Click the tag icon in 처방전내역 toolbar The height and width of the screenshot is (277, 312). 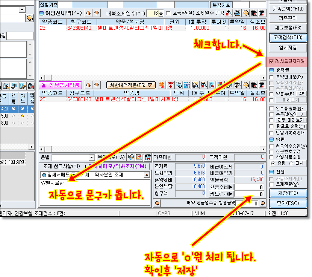pyautogui.click(x=245, y=13)
